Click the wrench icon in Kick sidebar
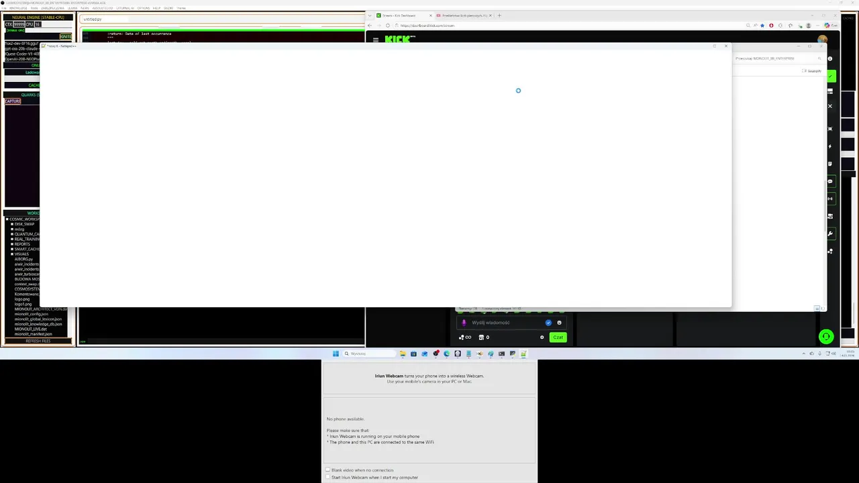Screen dimensions: 859x483 pos(830,233)
